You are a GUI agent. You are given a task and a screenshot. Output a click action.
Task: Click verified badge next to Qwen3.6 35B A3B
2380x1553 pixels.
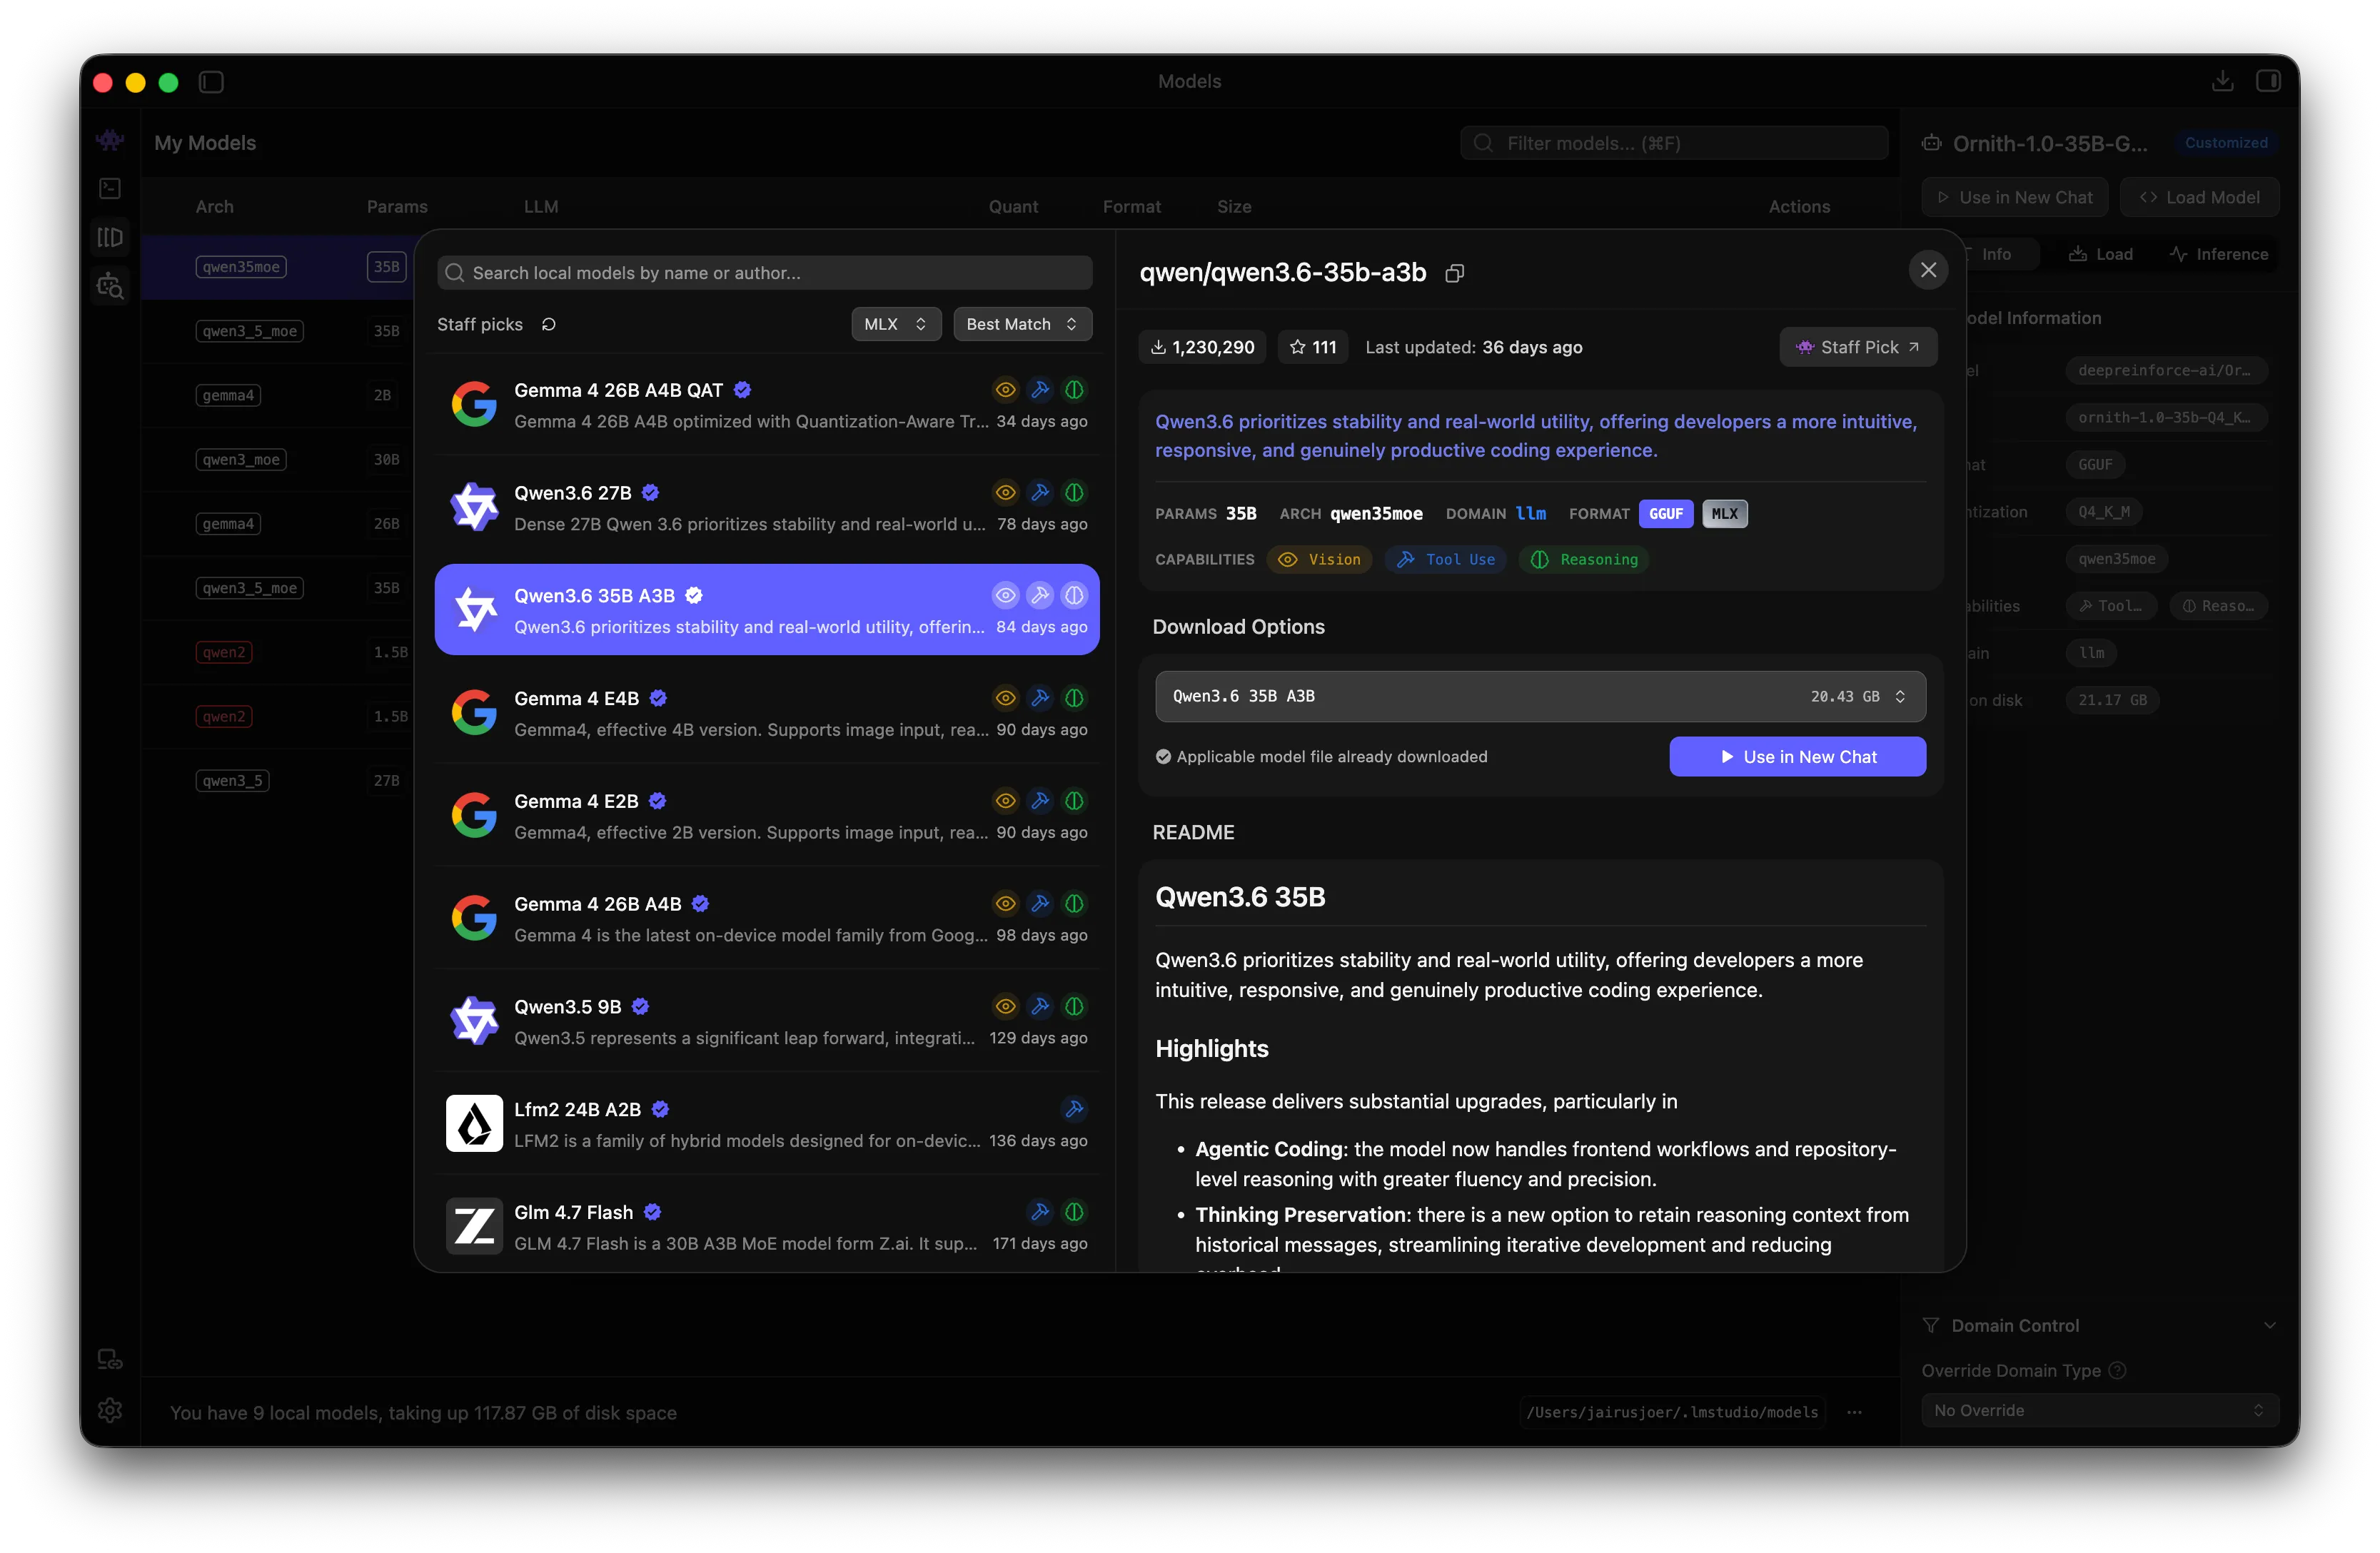[694, 596]
